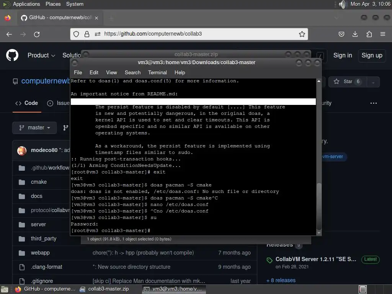Go back with browser back arrow
Viewport: 392px width, 294px height.
pos(9,34)
